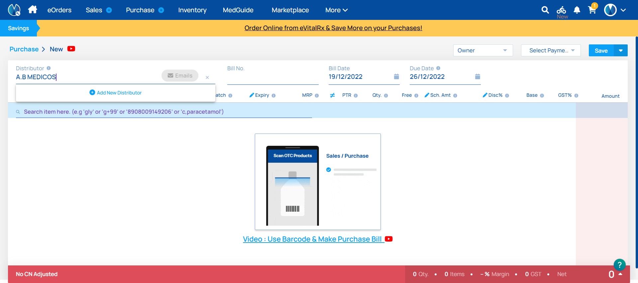Image resolution: width=638 pixels, height=283 pixels.
Task: Show Due Date info icon
Action: click(438, 68)
